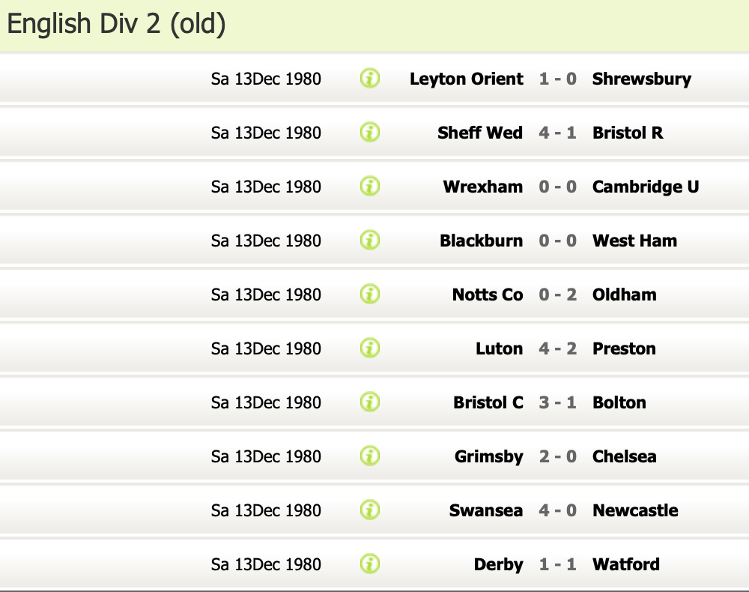Open info icon for Leyton Orient match
Screen dimensions: 749x592
tap(370, 79)
